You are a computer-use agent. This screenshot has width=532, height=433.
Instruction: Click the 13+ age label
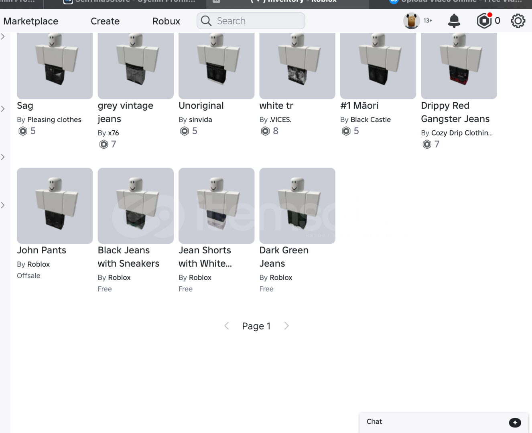(428, 21)
